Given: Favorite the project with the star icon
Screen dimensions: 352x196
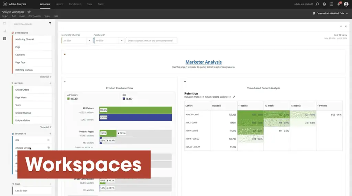Looking at the screenshot, I should (29, 12).
